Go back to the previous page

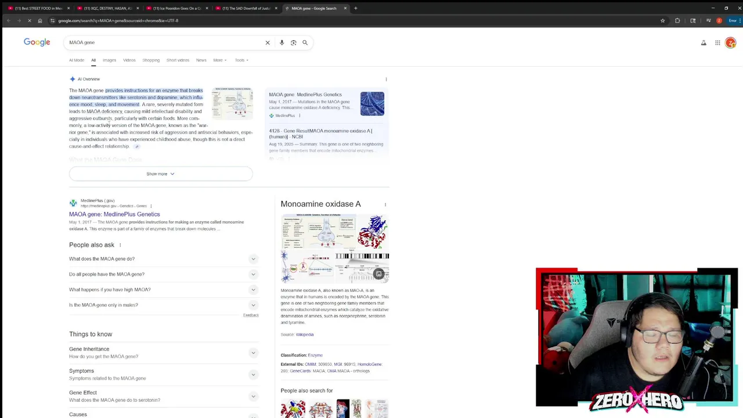pyautogui.click(x=8, y=20)
